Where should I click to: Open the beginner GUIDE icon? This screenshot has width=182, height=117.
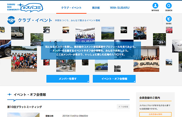click(x=169, y=20)
